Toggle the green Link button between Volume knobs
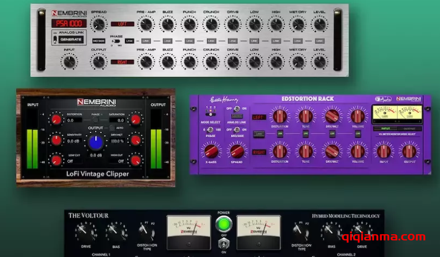 click(358, 134)
